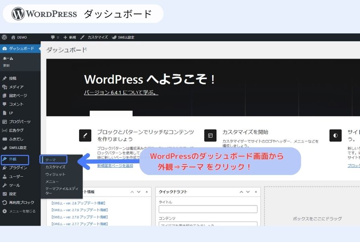Open メディア in the sidebar

[x=20, y=87]
